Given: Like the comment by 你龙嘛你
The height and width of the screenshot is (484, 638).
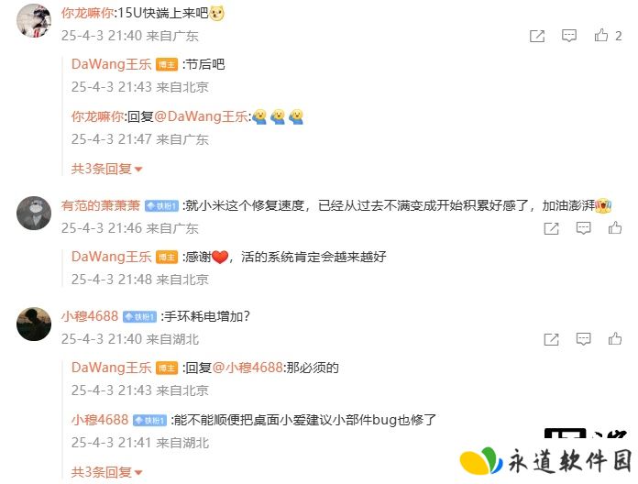Looking at the screenshot, I should pyautogui.click(x=601, y=36).
